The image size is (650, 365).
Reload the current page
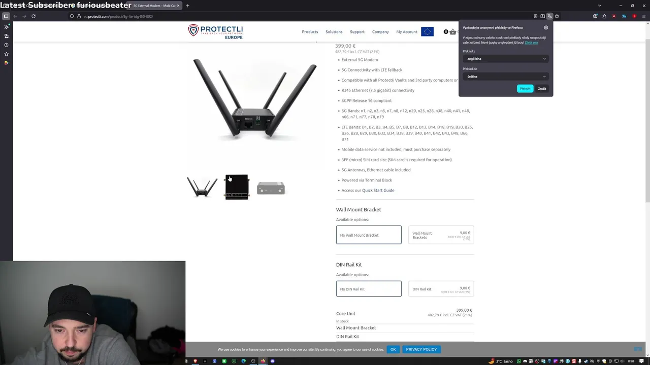(x=34, y=16)
